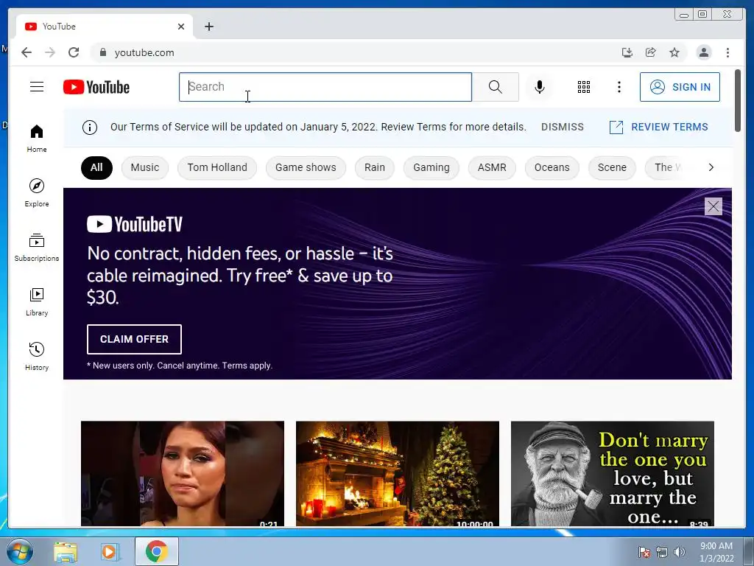Click the SIGN IN button
Viewport: 754px width, 566px height.
click(680, 87)
